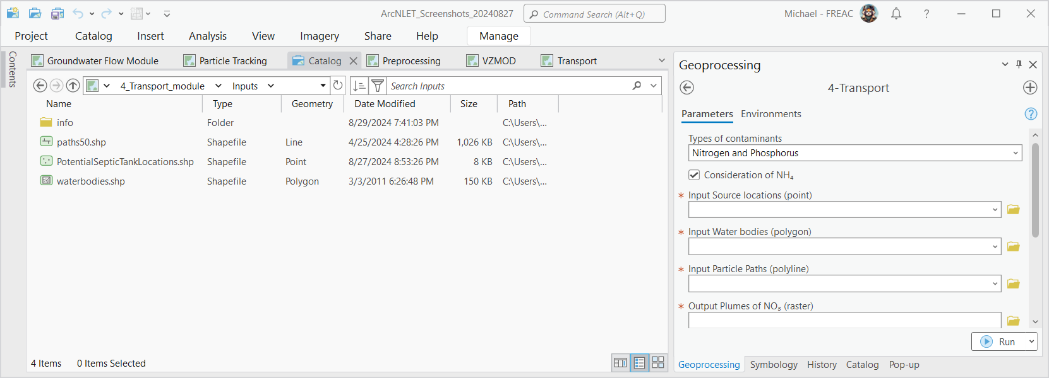1049x378 pixels.
Task: Select the waterbodies.shp row
Action: pyautogui.click(x=294, y=181)
